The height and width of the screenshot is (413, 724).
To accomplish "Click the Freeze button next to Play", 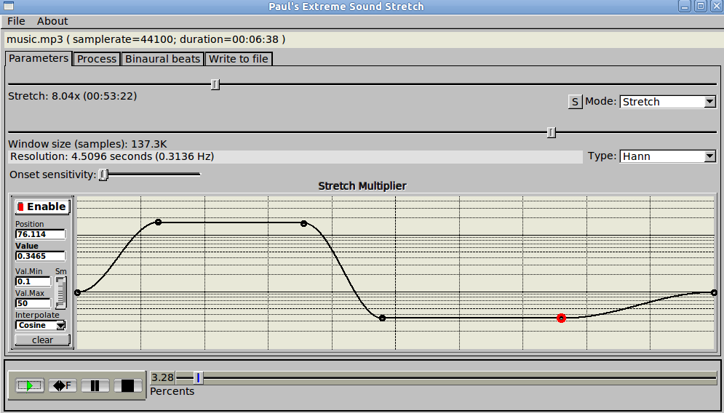I will pyautogui.click(x=63, y=385).
